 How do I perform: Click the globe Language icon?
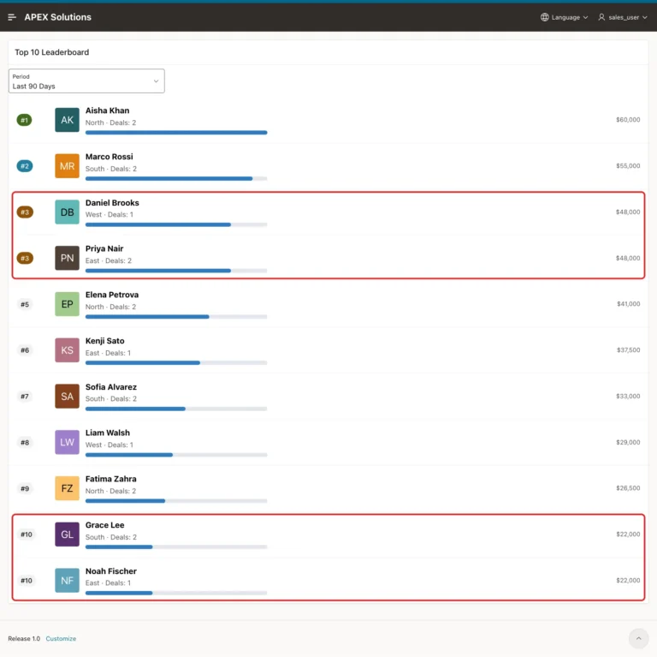click(544, 17)
